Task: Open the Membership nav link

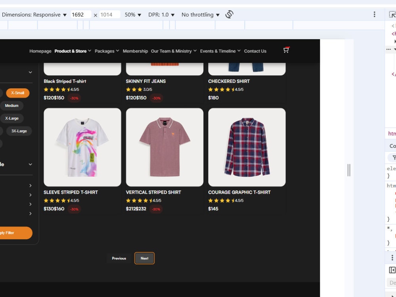Action: (135, 51)
